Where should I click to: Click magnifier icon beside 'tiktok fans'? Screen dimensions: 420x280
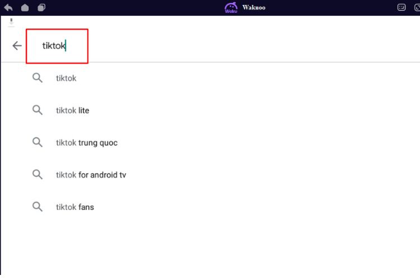38,207
